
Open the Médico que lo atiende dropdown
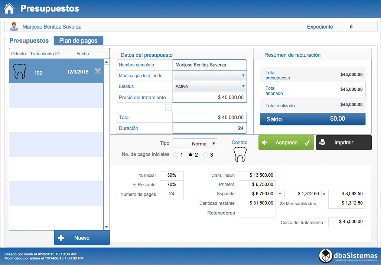click(x=209, y=76)
